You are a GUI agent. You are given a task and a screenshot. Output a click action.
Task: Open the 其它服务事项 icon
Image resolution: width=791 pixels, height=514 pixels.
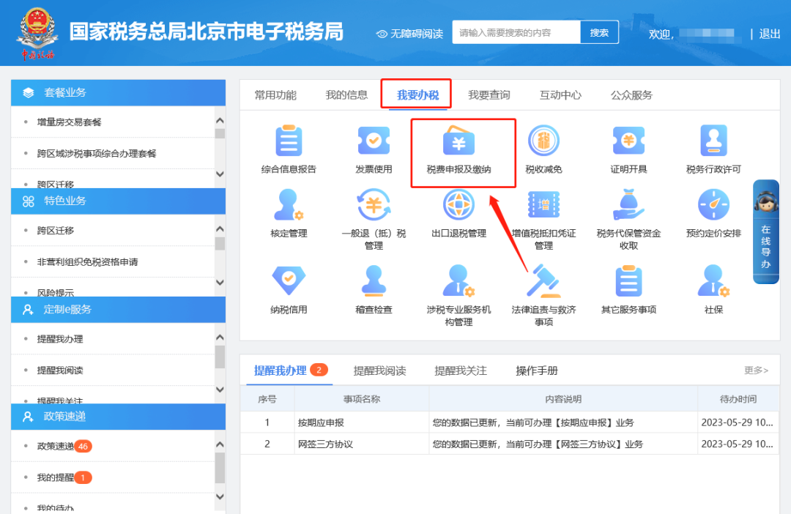[628, 281]
